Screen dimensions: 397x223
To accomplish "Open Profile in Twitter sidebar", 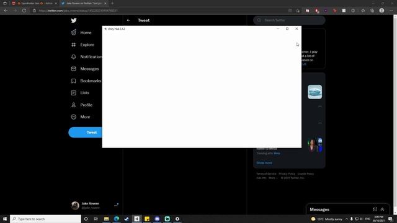I will tap(86, 105).
